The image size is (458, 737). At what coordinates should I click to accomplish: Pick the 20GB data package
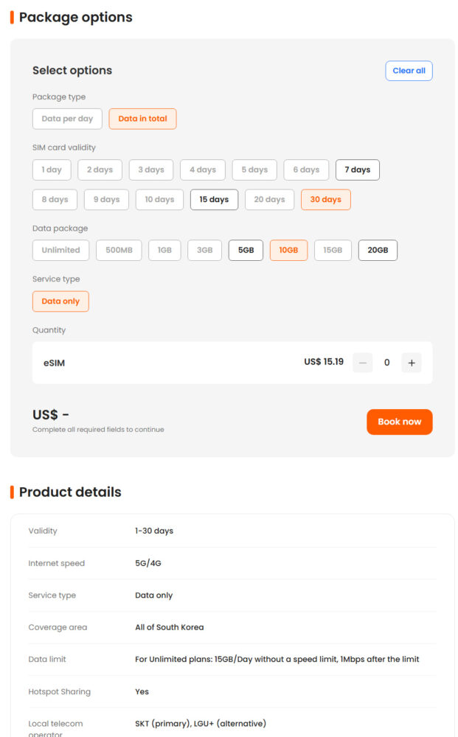click(378, 251)
